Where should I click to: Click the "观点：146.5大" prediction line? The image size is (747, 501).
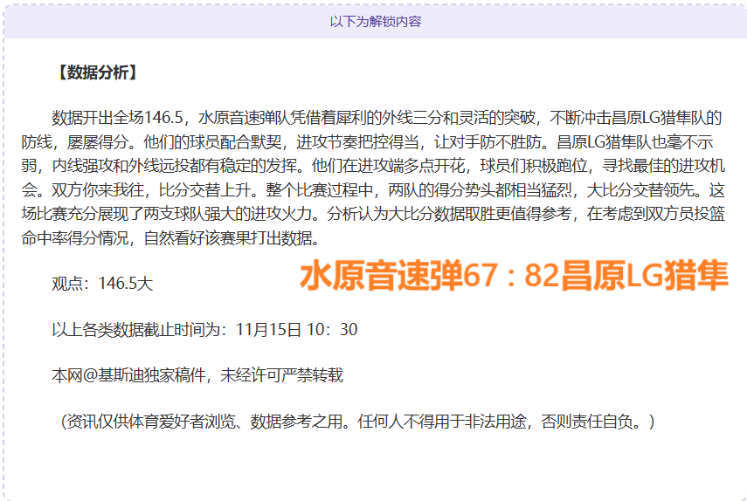click(x=102, y=284)
